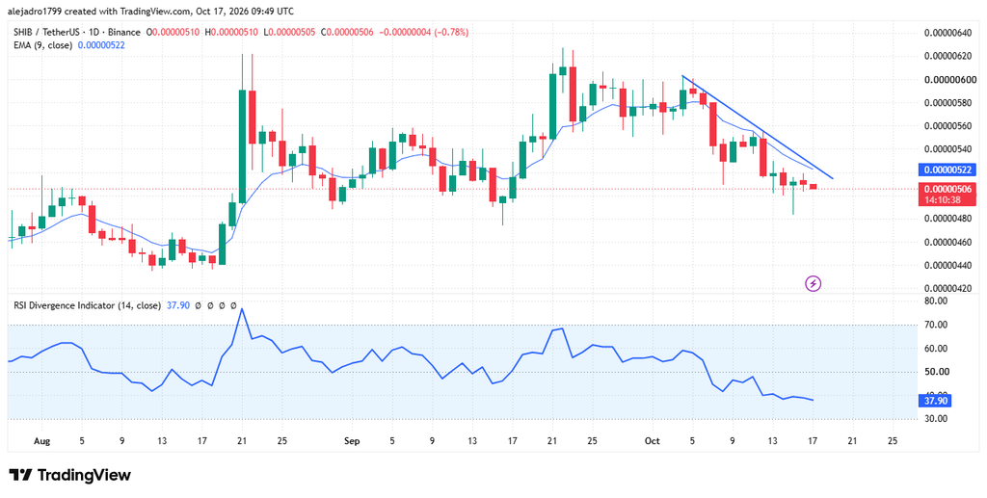Click the 0.00000620 price axis label

(947, 57)
